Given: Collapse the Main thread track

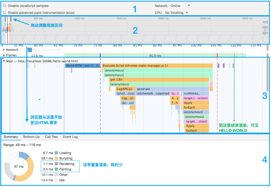Looking at the screenshot, I should 4,61.
